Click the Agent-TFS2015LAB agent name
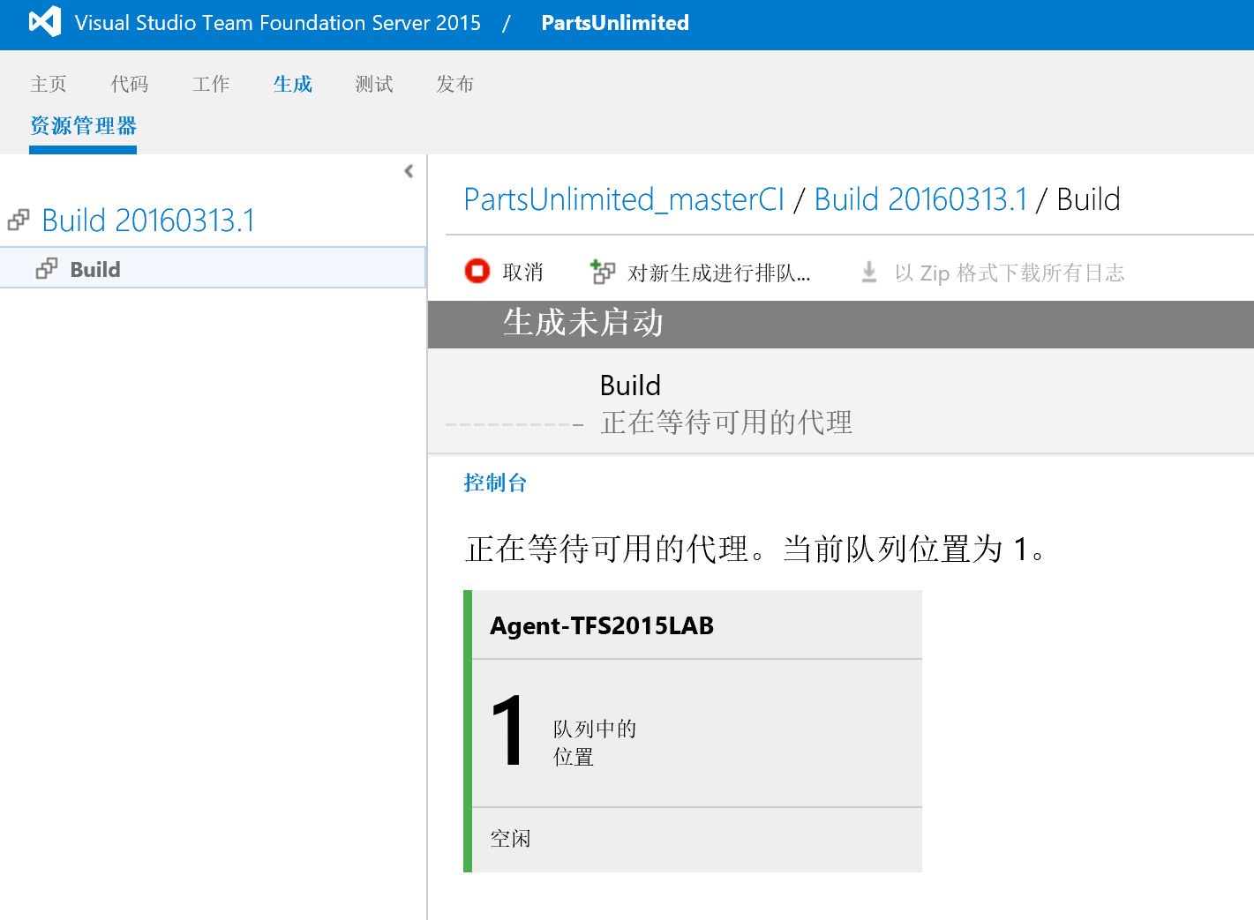The width and height of the screenshot is (1254, 920). click(x=602, y=625)
